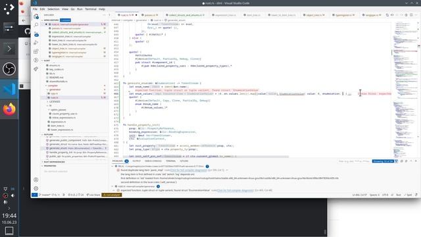The height and width of the screenshot is (237, 421).
Task: Switch to the object_tree.rs editor tab
Action: pyautogui.click(x=314, y=15)
